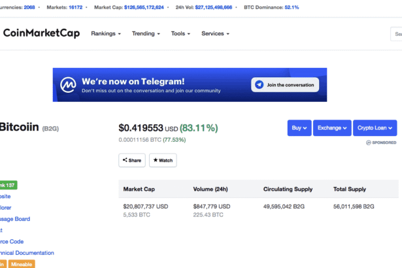The image size is (402, 268).
Task: Open the Tools dropdown menu
Action: [x=181, y=33]
